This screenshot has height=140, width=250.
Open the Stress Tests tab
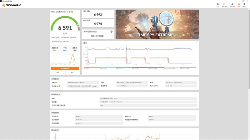click(x=232, y=5)
